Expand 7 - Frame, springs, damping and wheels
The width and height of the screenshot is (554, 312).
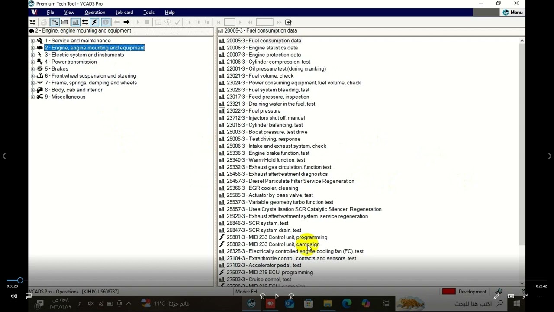(32, 83)
